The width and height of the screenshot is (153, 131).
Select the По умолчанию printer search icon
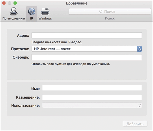click(x=14, y=11)
